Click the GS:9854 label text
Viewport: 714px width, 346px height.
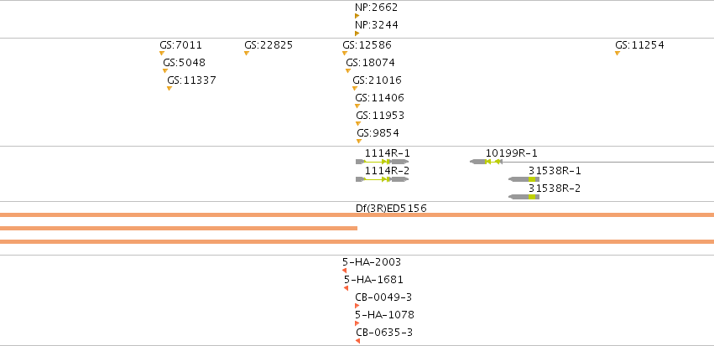[x=378, y=133]
